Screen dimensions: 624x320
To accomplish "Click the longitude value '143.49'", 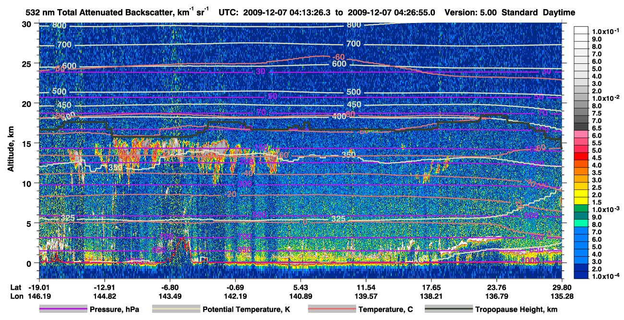I will [169, 296].
